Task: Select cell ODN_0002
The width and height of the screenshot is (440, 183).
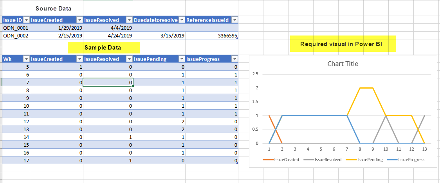Action: [x=16, y=36]
